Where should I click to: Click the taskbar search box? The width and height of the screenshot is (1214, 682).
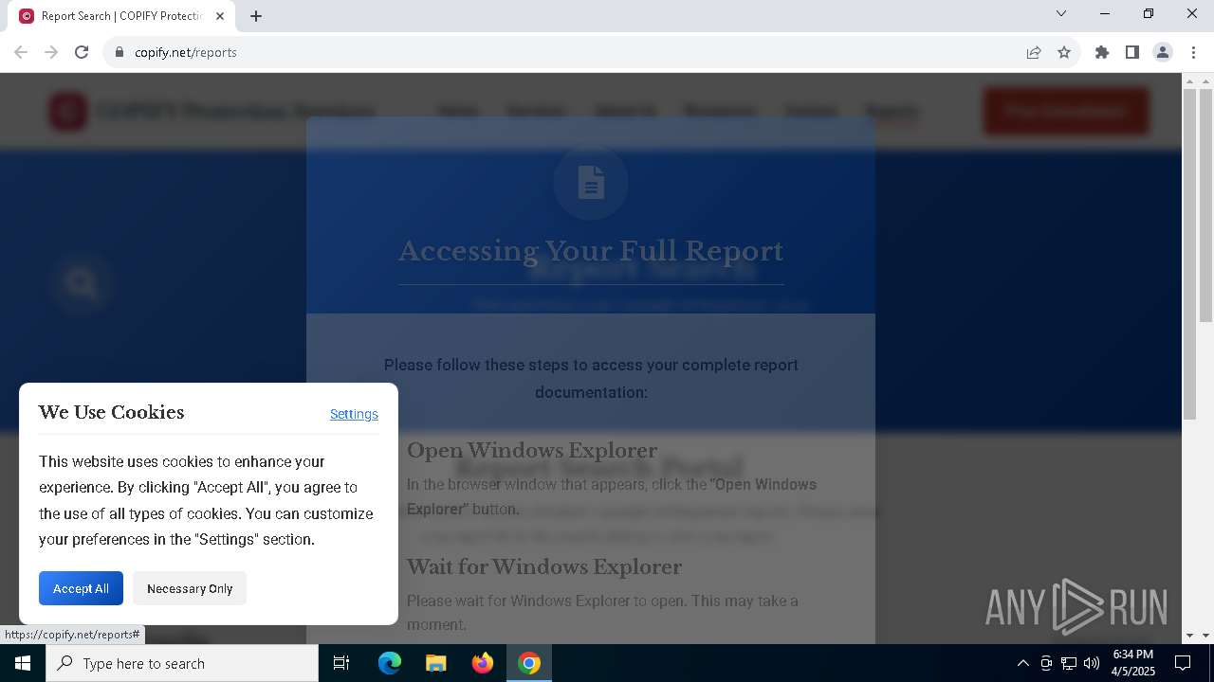182,663
